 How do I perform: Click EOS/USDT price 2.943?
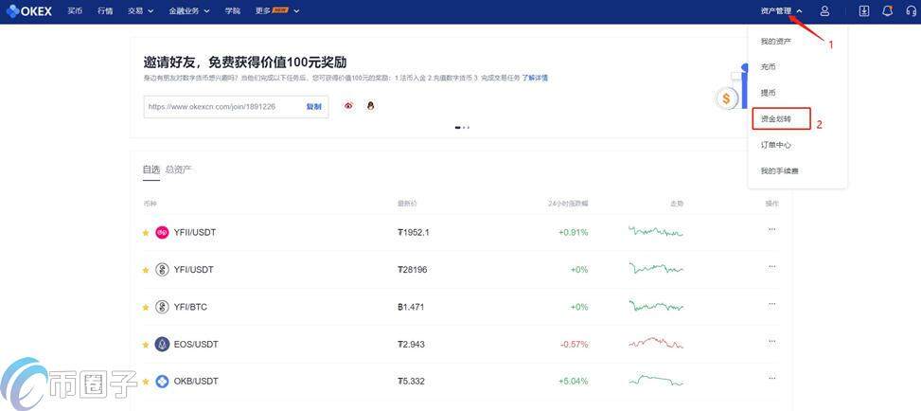click(411, 344)
